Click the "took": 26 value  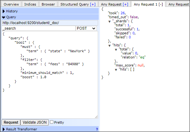click(x=123, y=13)
